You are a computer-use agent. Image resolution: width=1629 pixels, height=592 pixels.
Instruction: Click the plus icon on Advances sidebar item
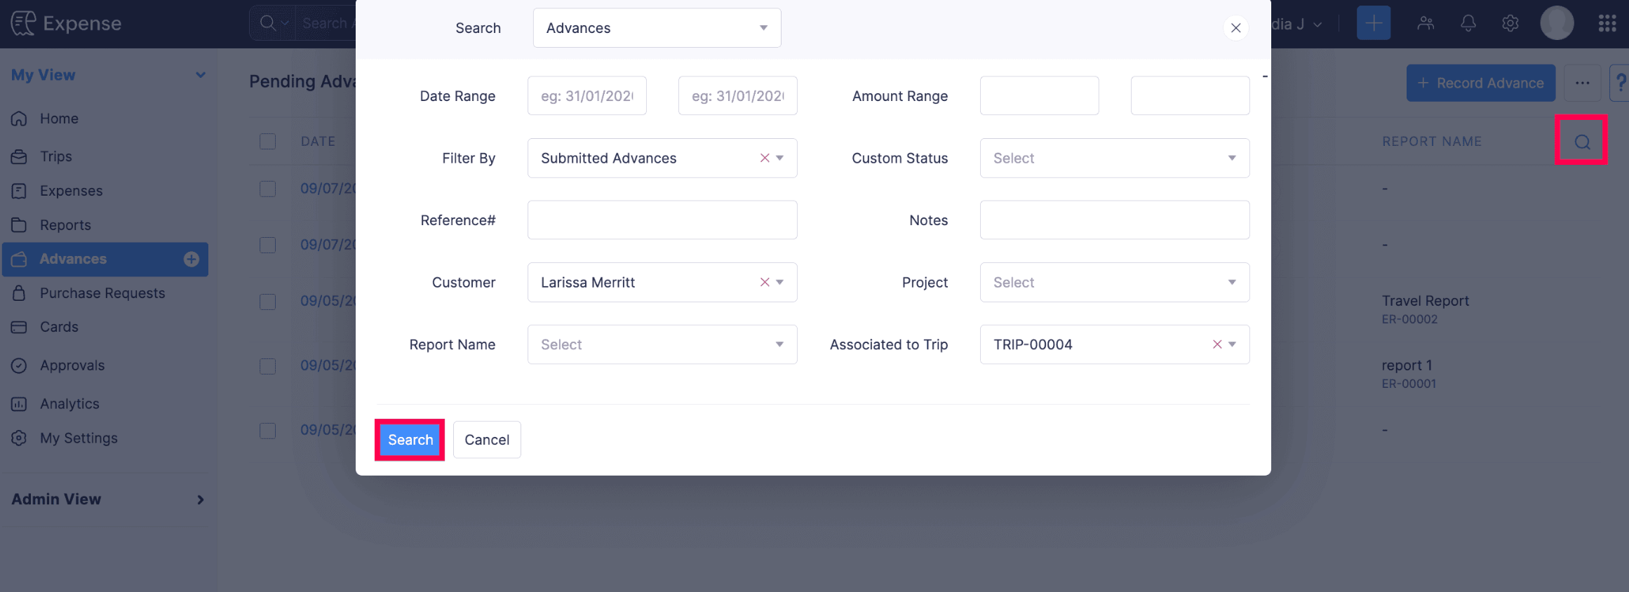click(191, 260)
